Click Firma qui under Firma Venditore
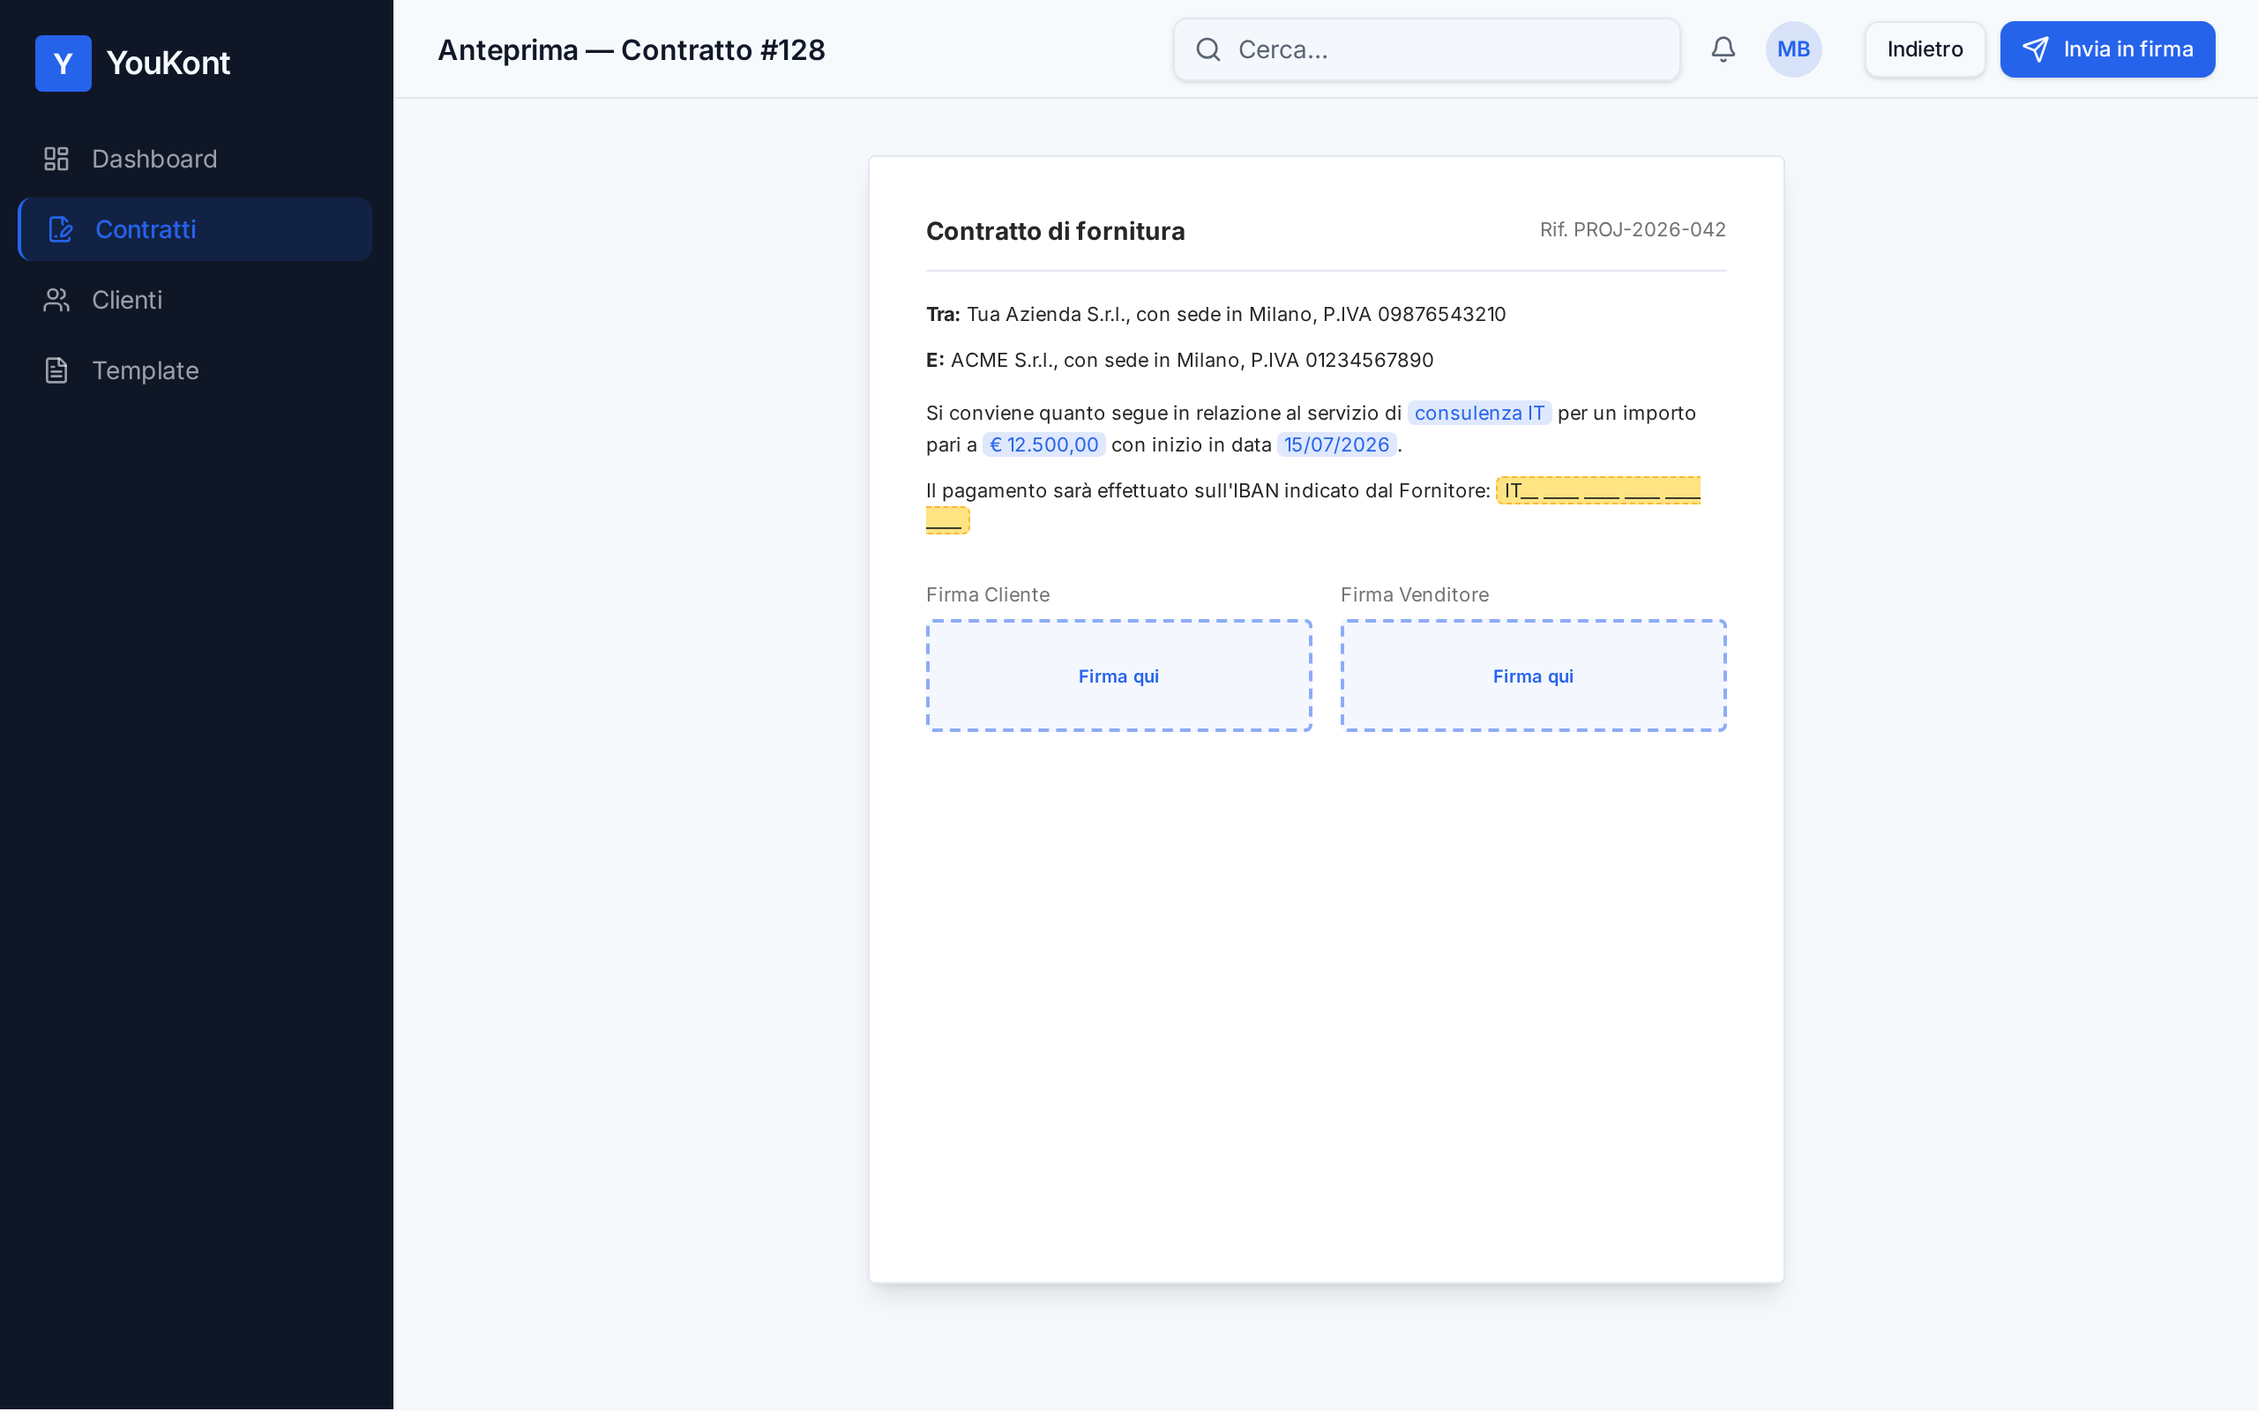 [x=1533, y=676]
